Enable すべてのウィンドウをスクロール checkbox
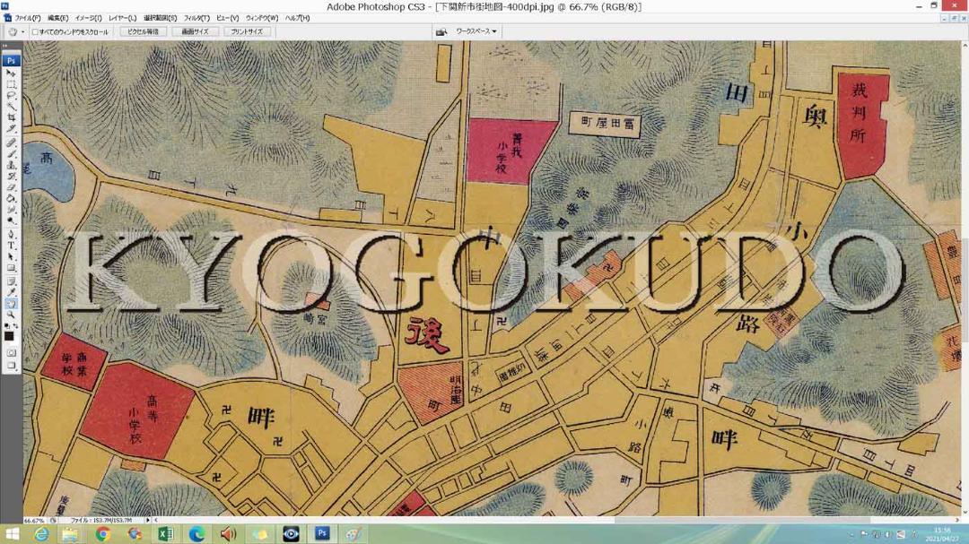 tap(35, 32)
